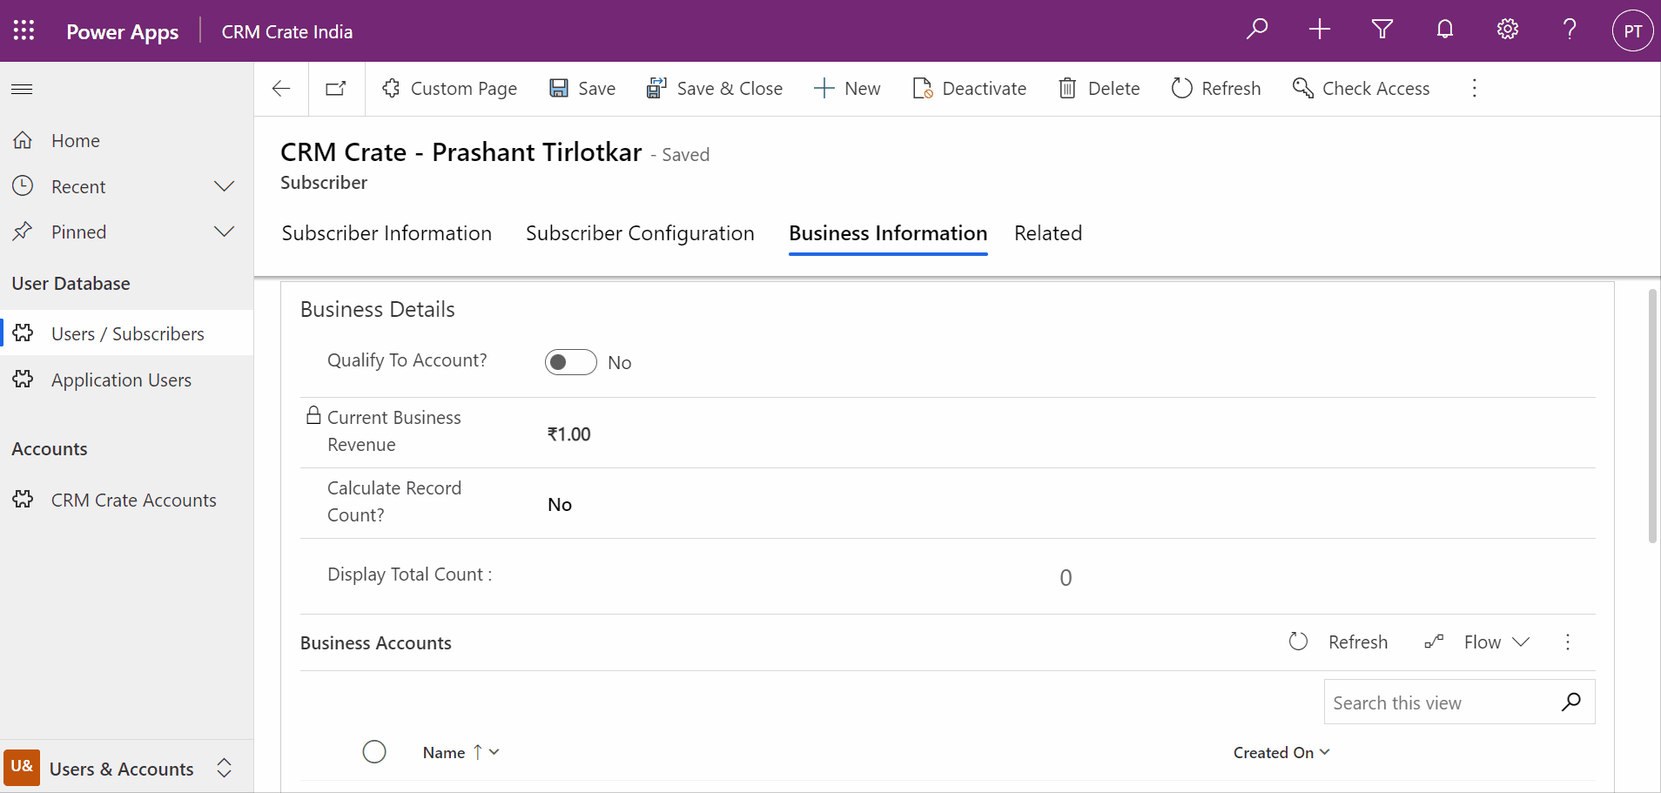Viewport: 1661px width, 793px height.
Task: Open the record in a new window
Action: click(336, 88)
